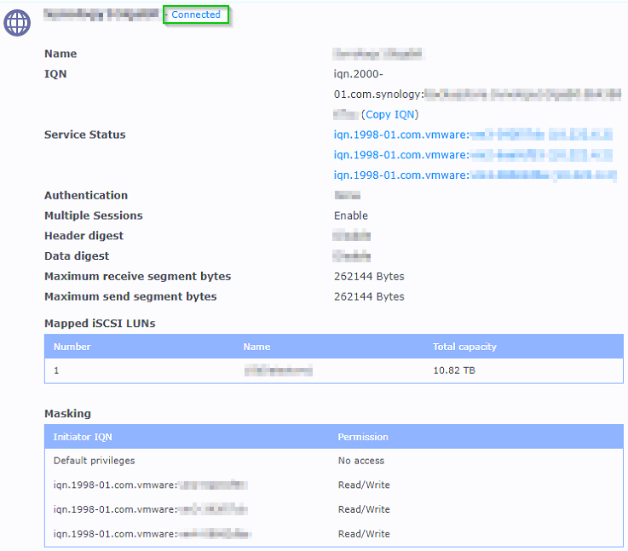Click the Maximum receive segment bytes value
This screenshot has height=551, width=628.
pyautogui.click(x=369, y=277)
